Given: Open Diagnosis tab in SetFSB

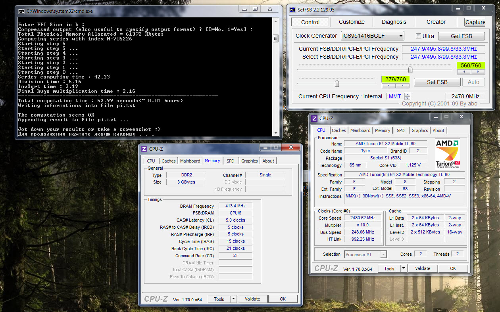Looking at the screenshot, I should click(x=394, y=22).
